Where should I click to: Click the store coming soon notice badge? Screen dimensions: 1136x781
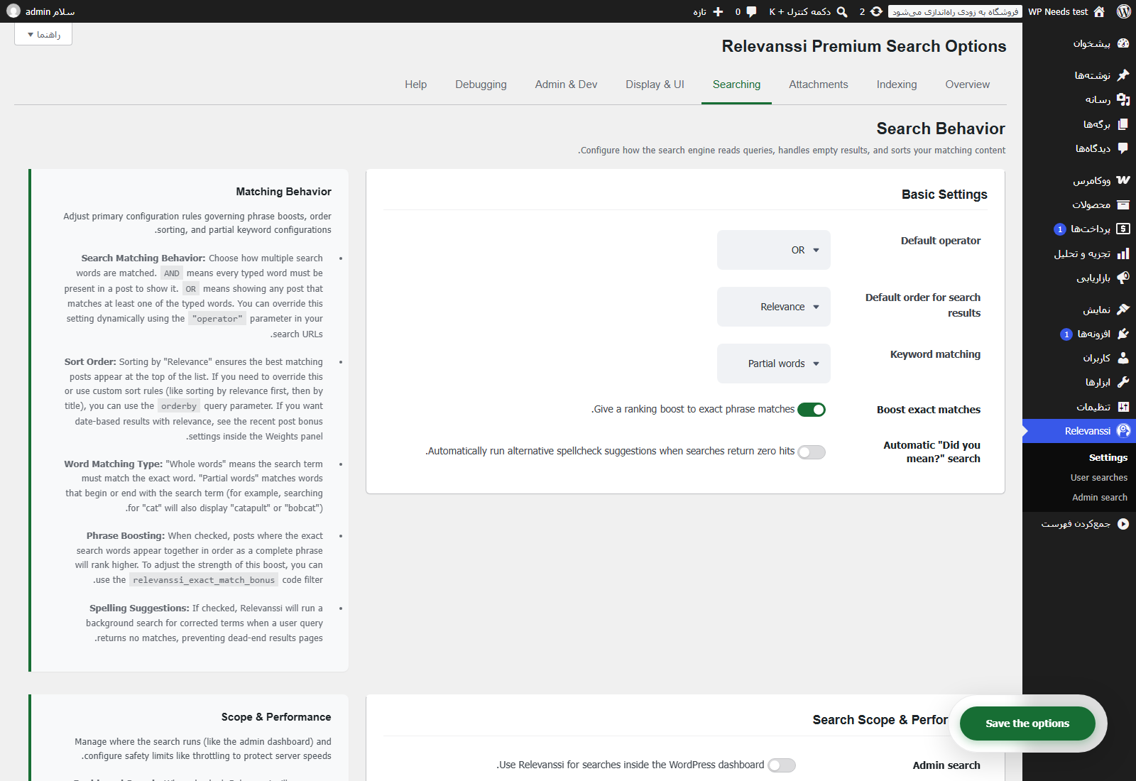click(955, 11)
